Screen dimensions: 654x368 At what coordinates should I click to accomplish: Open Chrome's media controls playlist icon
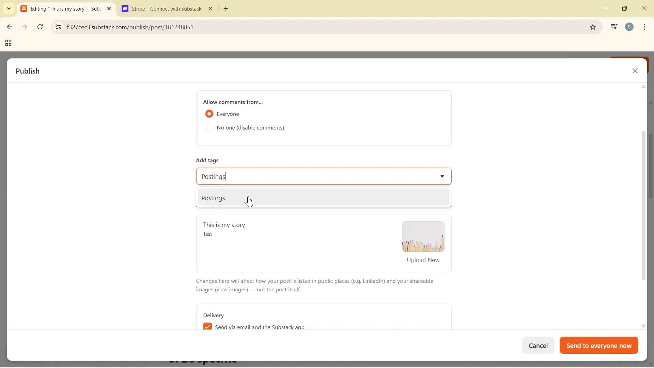tap(614, 27)
